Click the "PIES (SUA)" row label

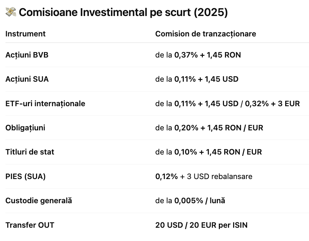(x=26, y=176)
